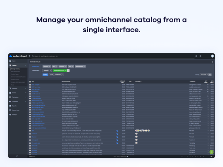223x167 pixels.
Task: Click the Orders icon in sidebar
Action: click(x=10, y=93)
